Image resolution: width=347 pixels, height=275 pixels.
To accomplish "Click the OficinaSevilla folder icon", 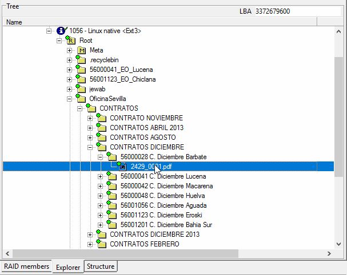I will (x=81, y=99).
